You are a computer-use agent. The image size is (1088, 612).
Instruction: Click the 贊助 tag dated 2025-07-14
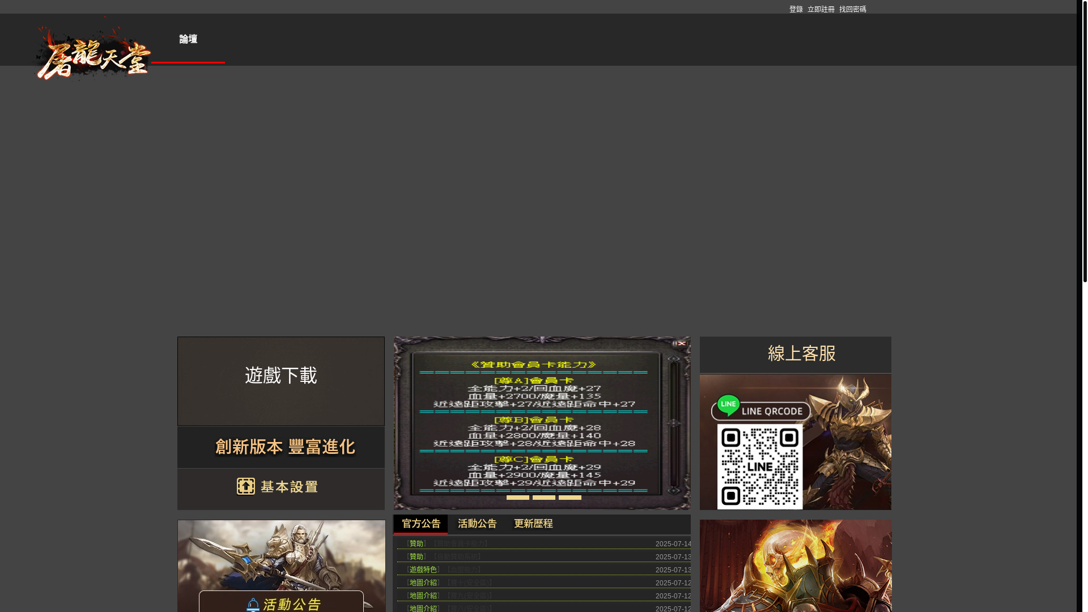click(x=416, y=543)
